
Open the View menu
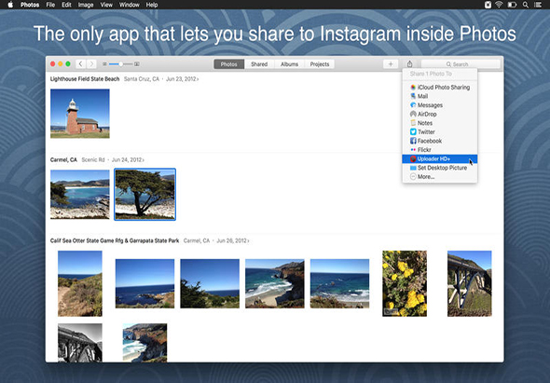[x=106, y=5]
